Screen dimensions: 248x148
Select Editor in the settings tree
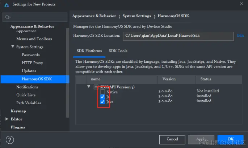(16, 119)
